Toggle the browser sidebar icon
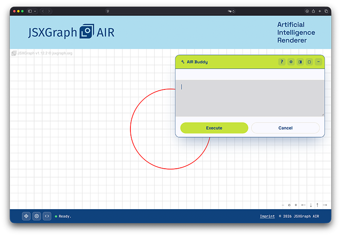This screenshot has width=341, height=236. (30, 12)
